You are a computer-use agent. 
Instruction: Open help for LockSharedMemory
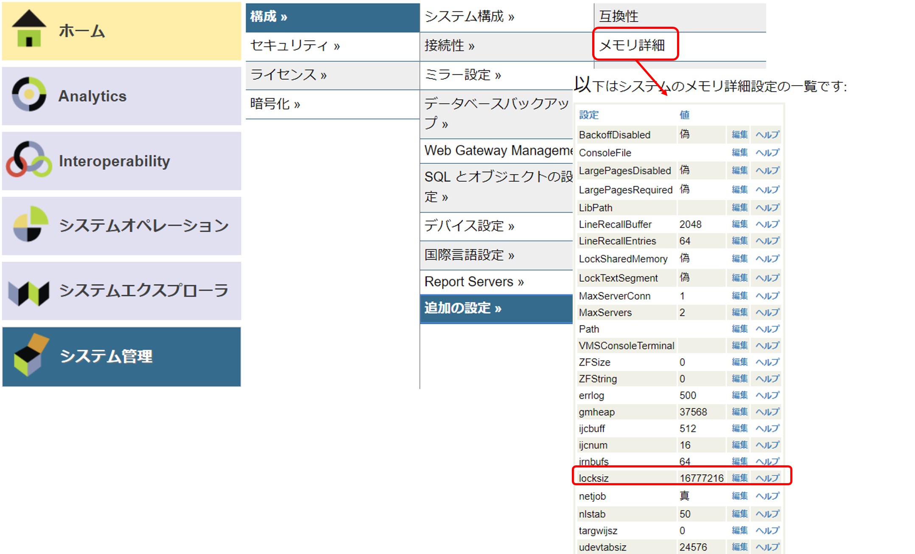[x=767, y=259]
